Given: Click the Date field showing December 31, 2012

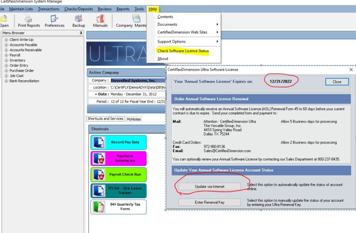Looking at the screenshot, I should coord(133,94).
